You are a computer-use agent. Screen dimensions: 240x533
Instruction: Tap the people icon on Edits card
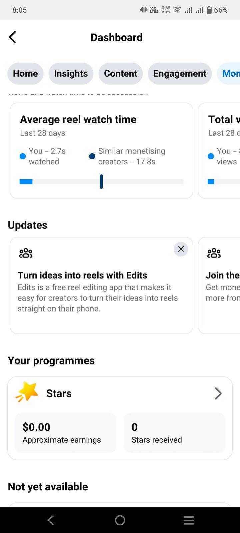point(26,253)
